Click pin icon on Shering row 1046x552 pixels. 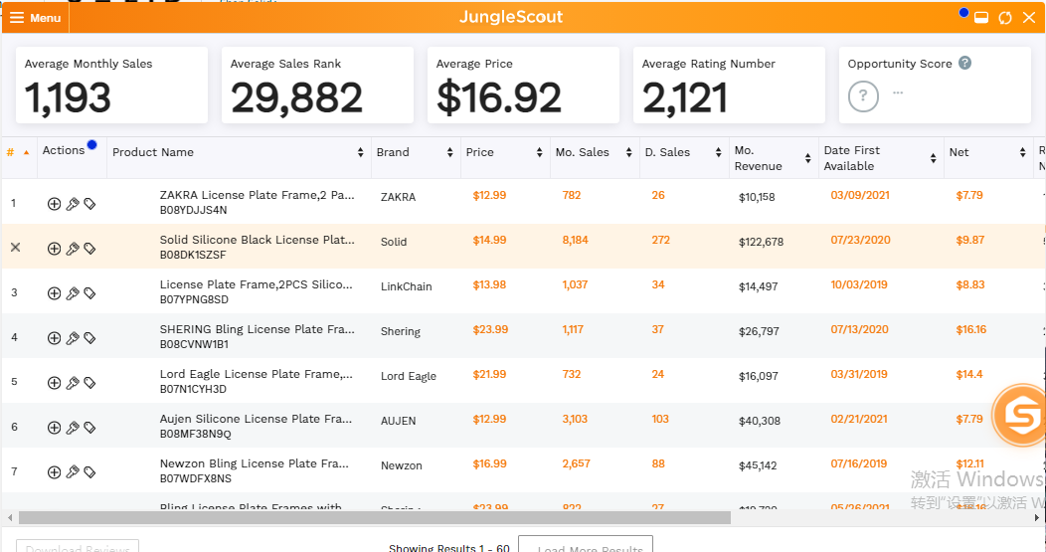[72, 338]
